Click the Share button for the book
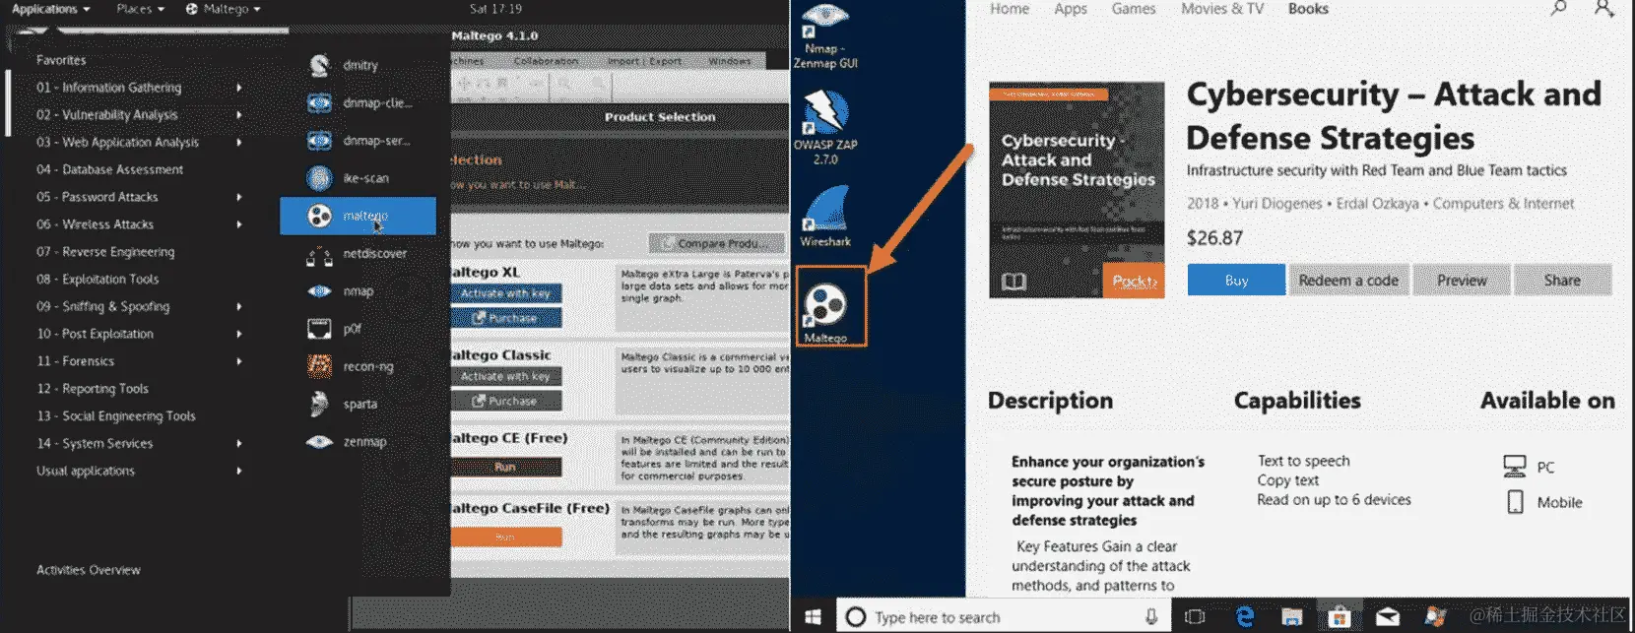This screenshot has width=1635, height=633. pyautogui.click(x=1562, y=281)
